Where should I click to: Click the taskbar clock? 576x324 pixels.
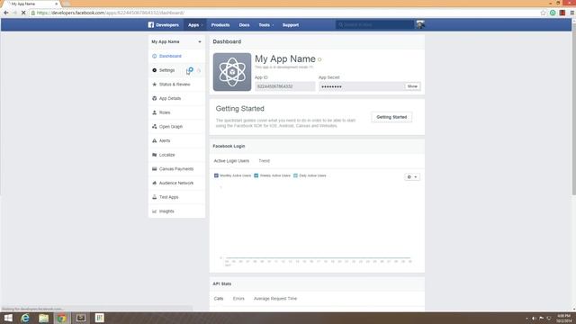(564, 318)
